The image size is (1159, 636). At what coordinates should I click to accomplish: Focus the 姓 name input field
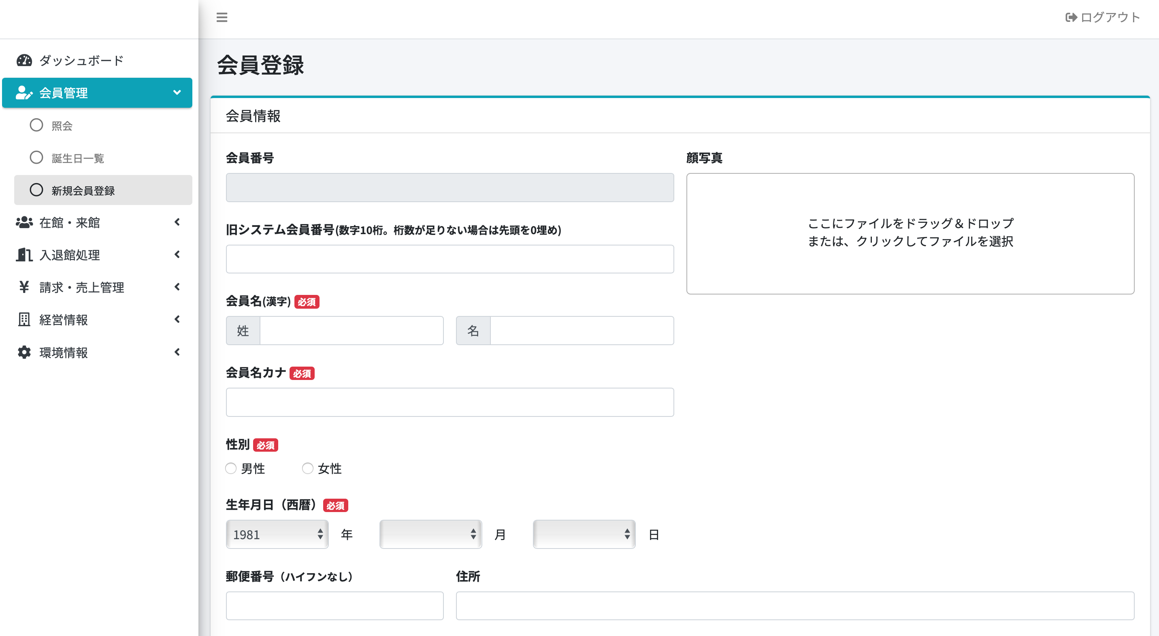pos(352,331)
